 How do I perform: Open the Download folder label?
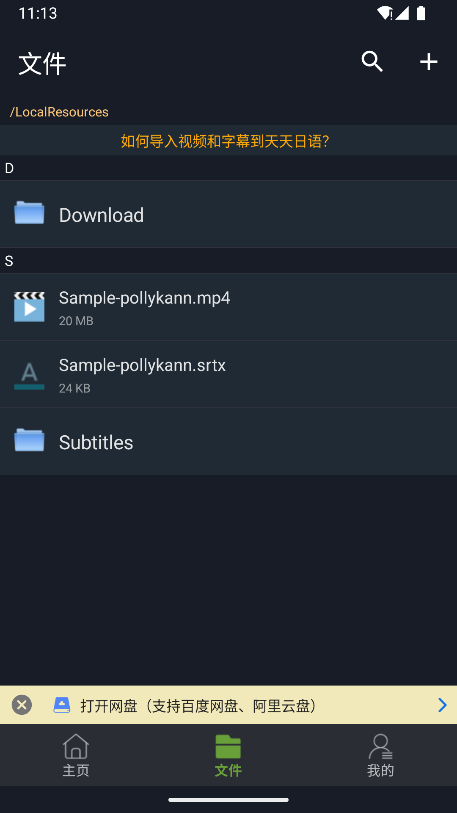pyautogui.click(x=102, y=215)
